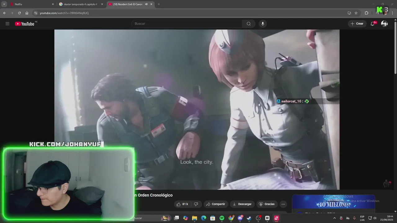Open the tab search dropdown arrow

(4, 4)
